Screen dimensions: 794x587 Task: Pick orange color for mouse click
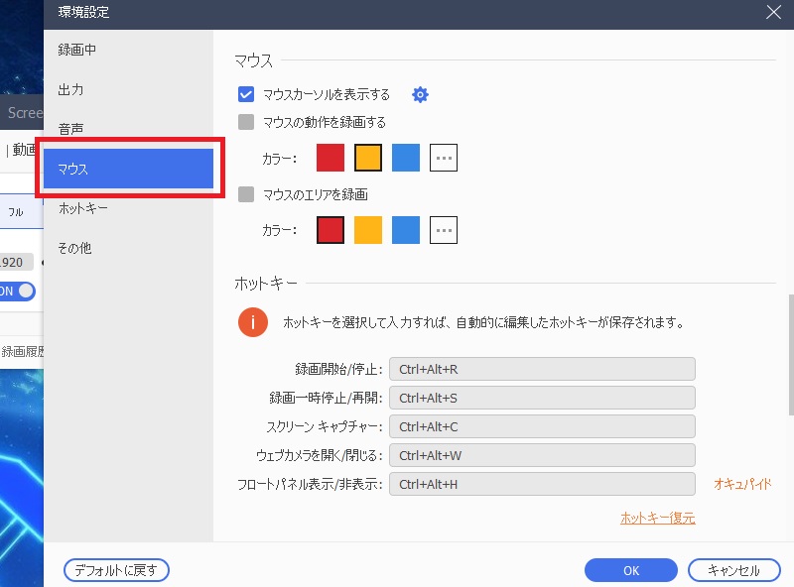click(368, 158)
